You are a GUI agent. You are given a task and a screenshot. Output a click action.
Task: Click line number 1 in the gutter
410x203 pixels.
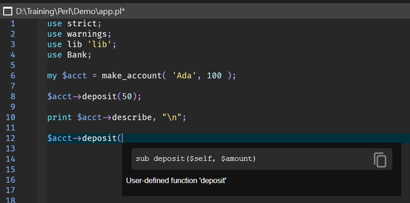[x=13, y=24]
